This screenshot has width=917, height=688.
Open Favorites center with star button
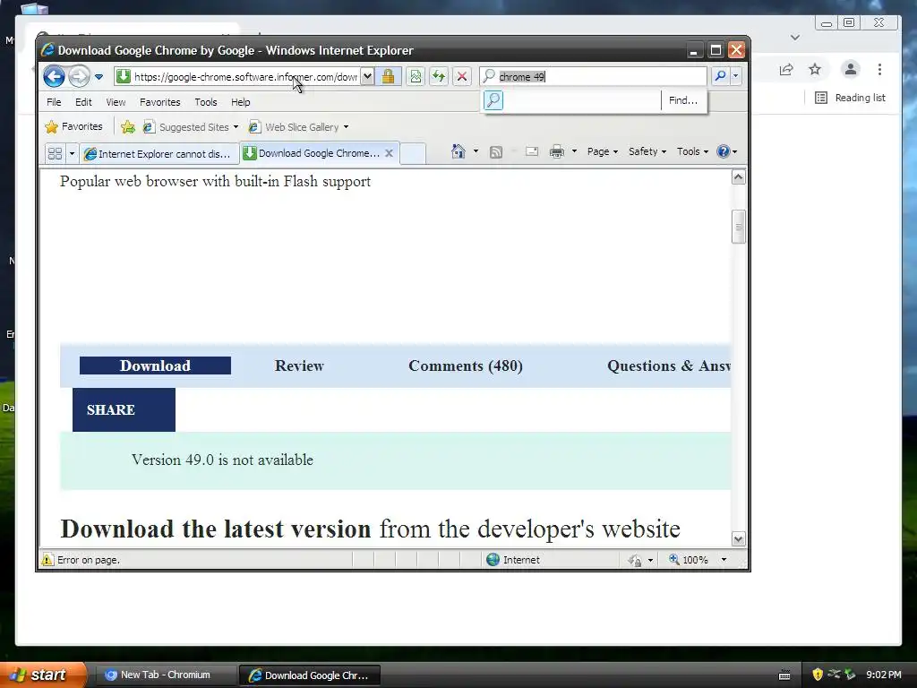[x=73, y=126]
